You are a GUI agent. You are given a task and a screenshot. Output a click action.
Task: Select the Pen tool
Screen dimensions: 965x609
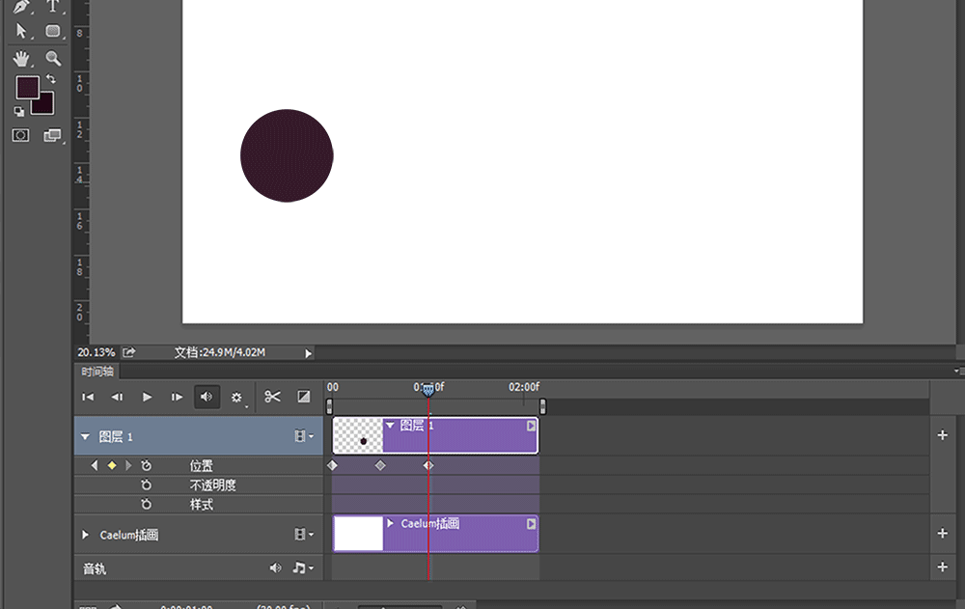click(20, 6)
